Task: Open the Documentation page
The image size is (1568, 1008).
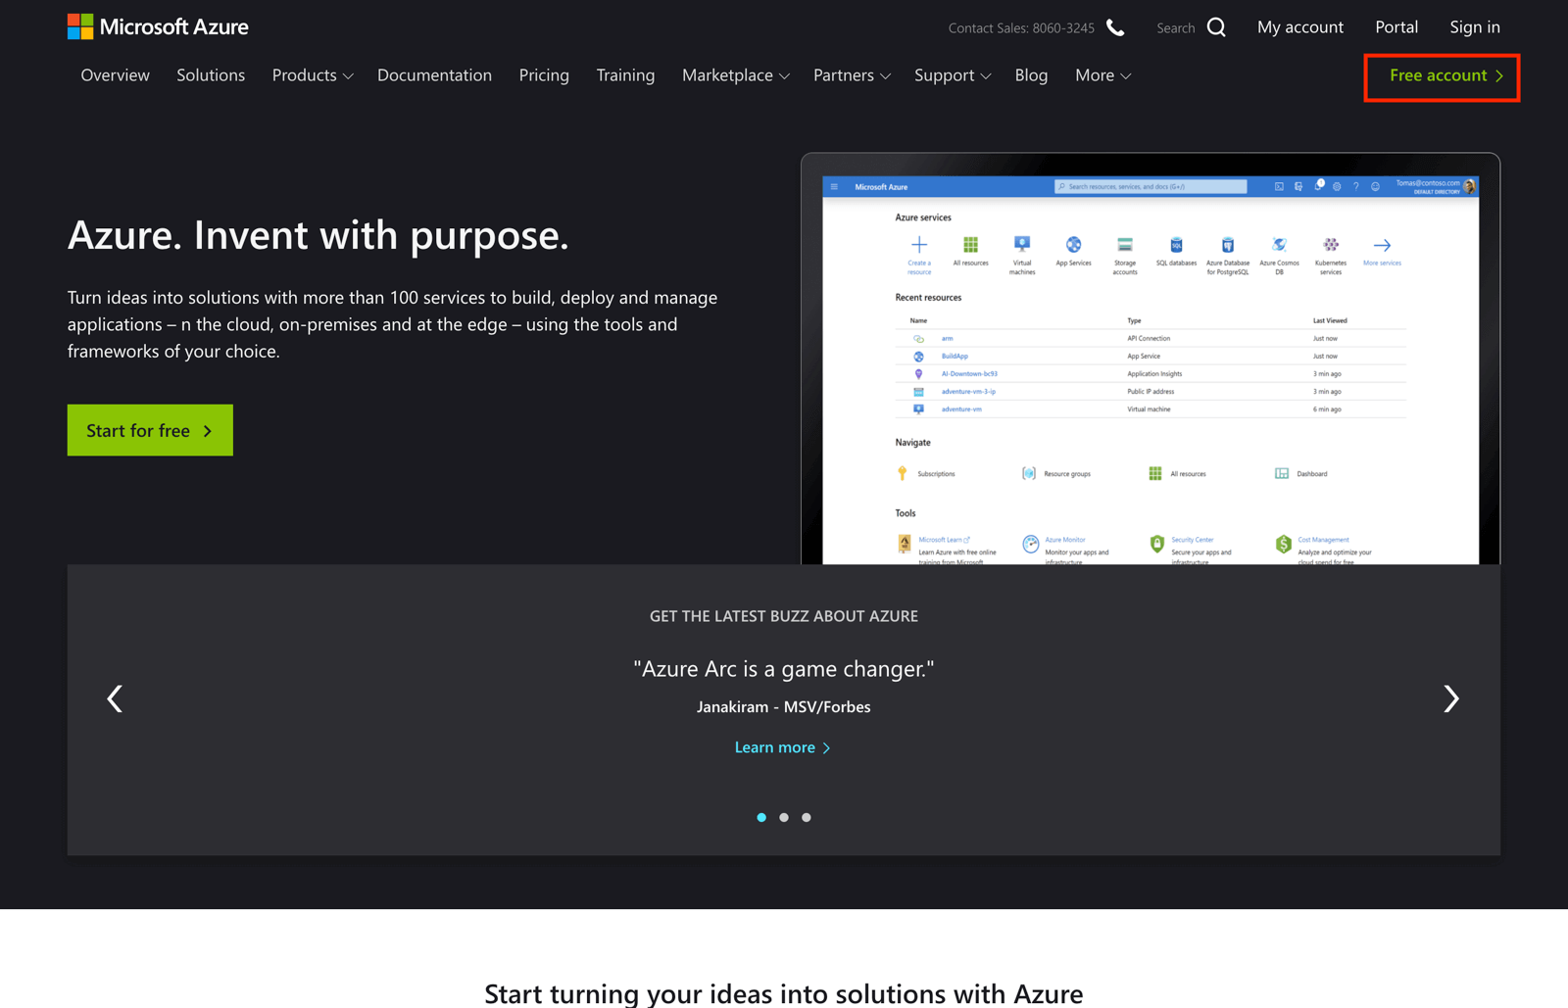Action: (x=434, y=75)
